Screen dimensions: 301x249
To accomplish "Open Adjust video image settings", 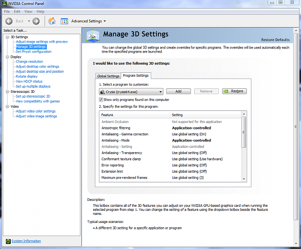I will click(x=37, y=116).
